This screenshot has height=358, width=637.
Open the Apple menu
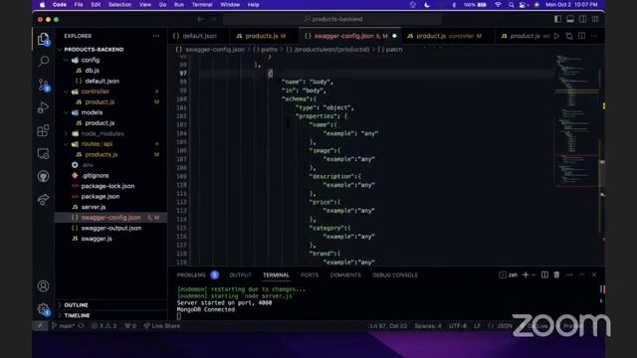point(42,5)
